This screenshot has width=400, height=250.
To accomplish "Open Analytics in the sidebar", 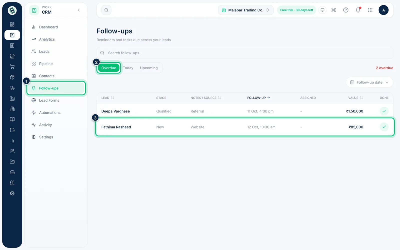I will click(x=56, y=39).
